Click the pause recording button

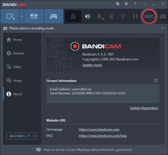[x=135, y=17]
